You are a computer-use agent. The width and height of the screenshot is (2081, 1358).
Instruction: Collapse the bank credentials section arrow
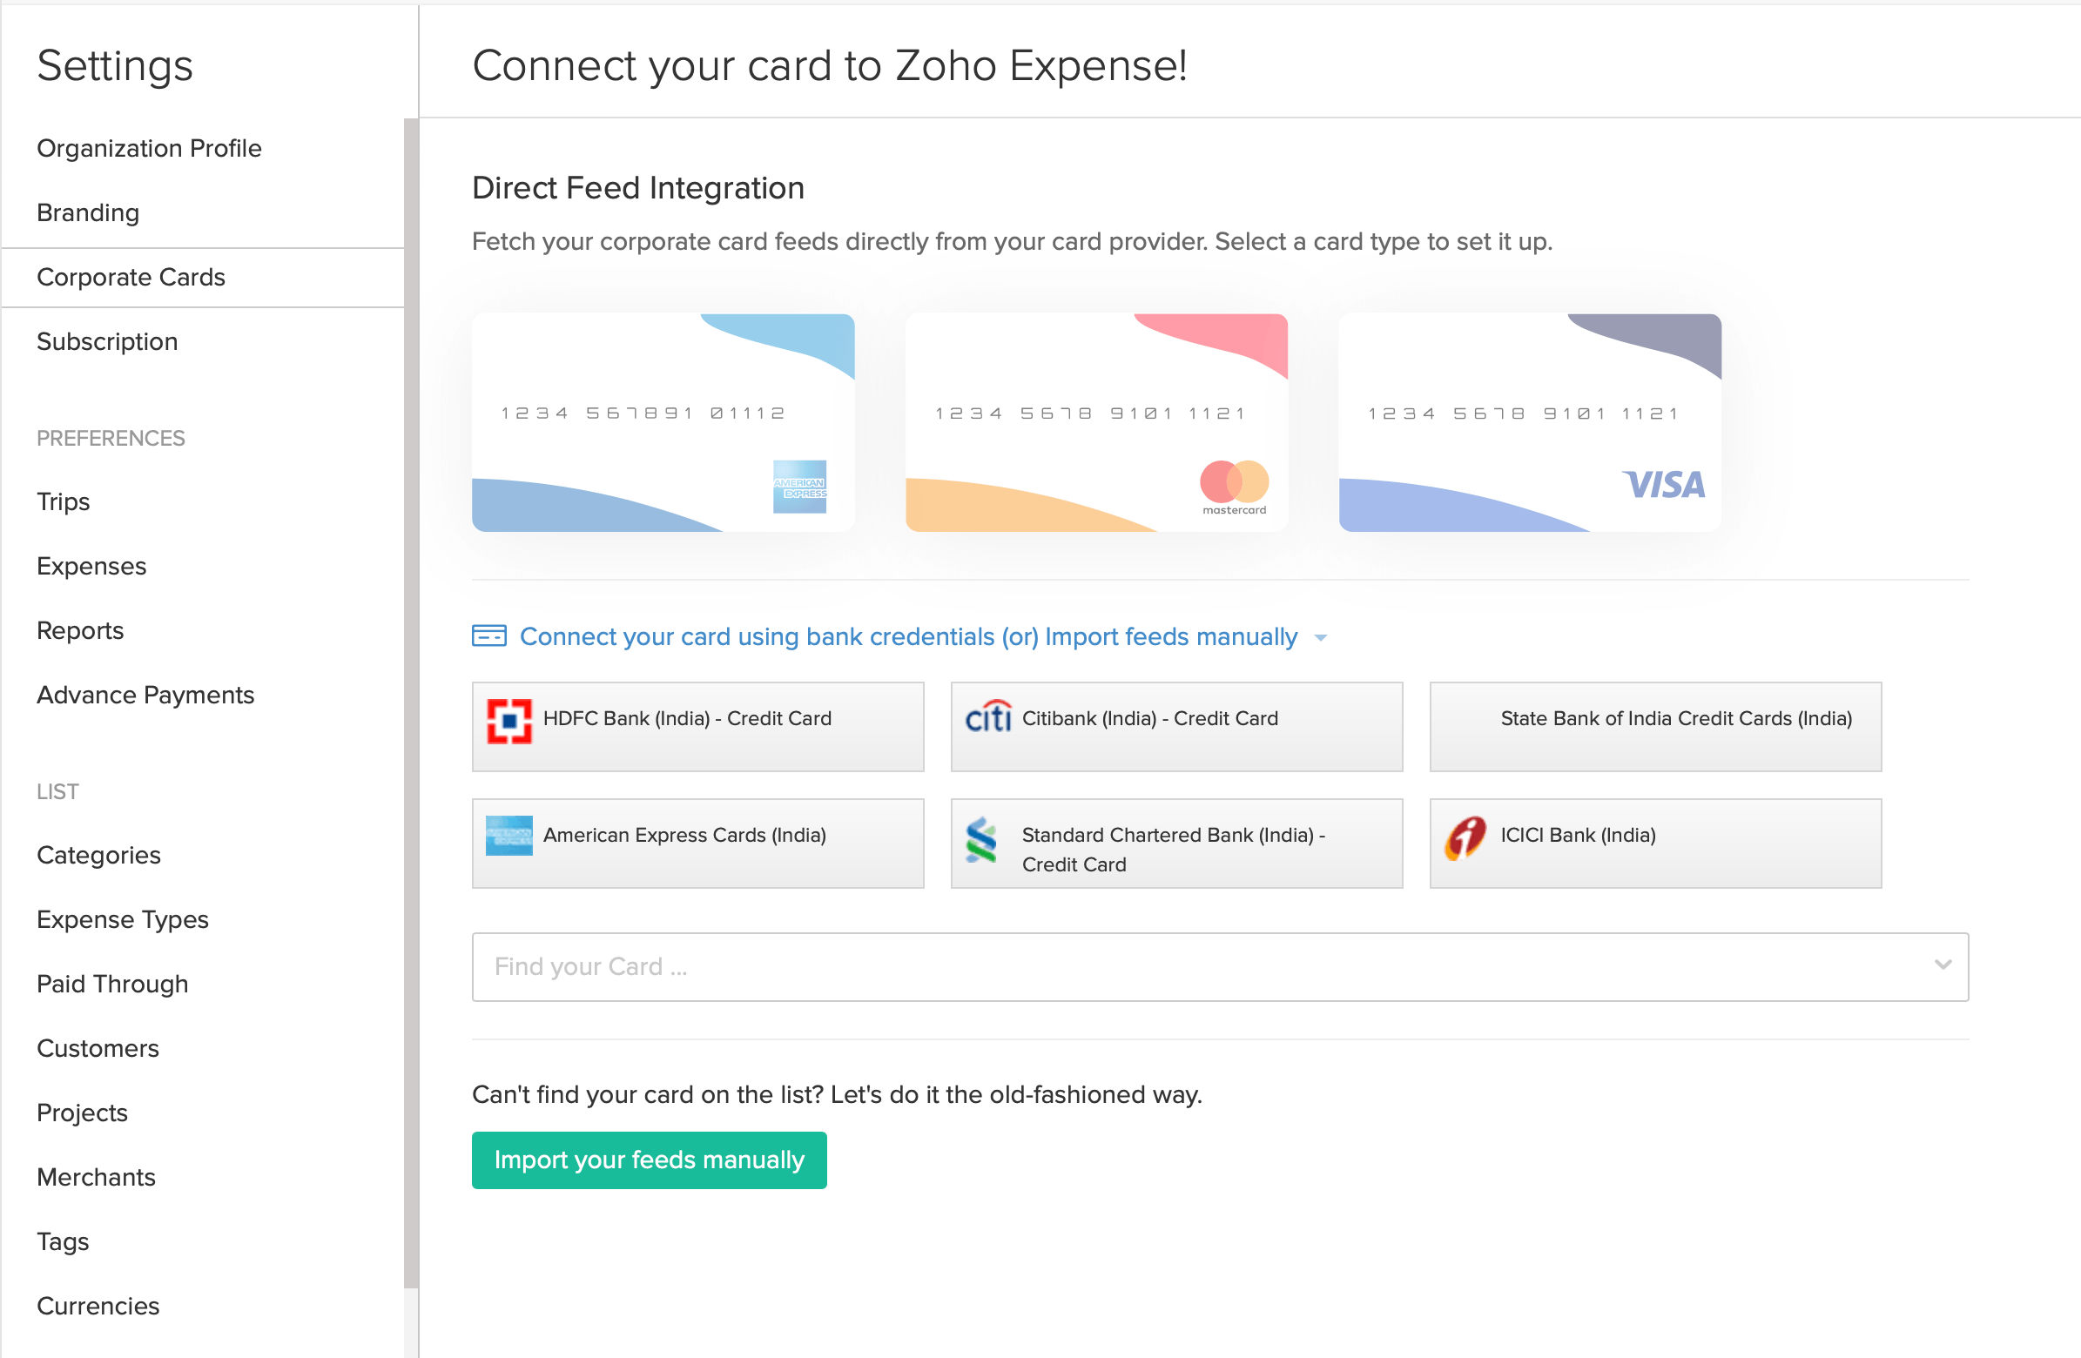(x=1320, y=637)
